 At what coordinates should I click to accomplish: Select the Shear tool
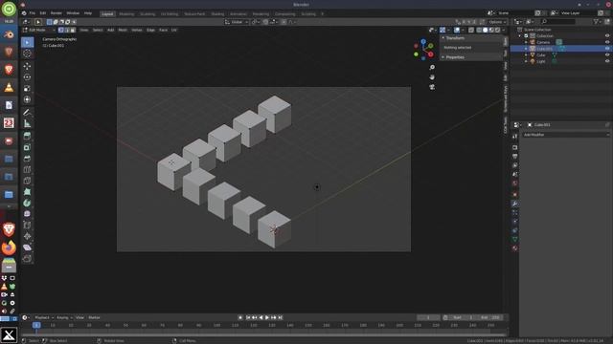(x=27, y=247)
